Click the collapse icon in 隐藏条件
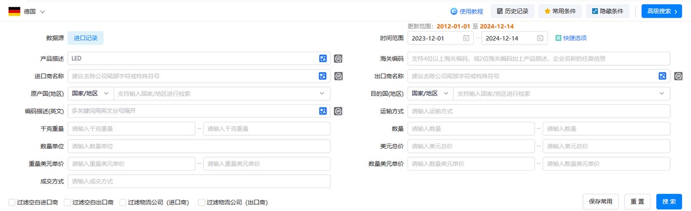This screenshot has height=211, width=691. pyautogui.click(x=595, y=11)
